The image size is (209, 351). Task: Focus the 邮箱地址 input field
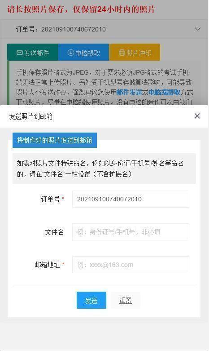click(x=131, y=265)
